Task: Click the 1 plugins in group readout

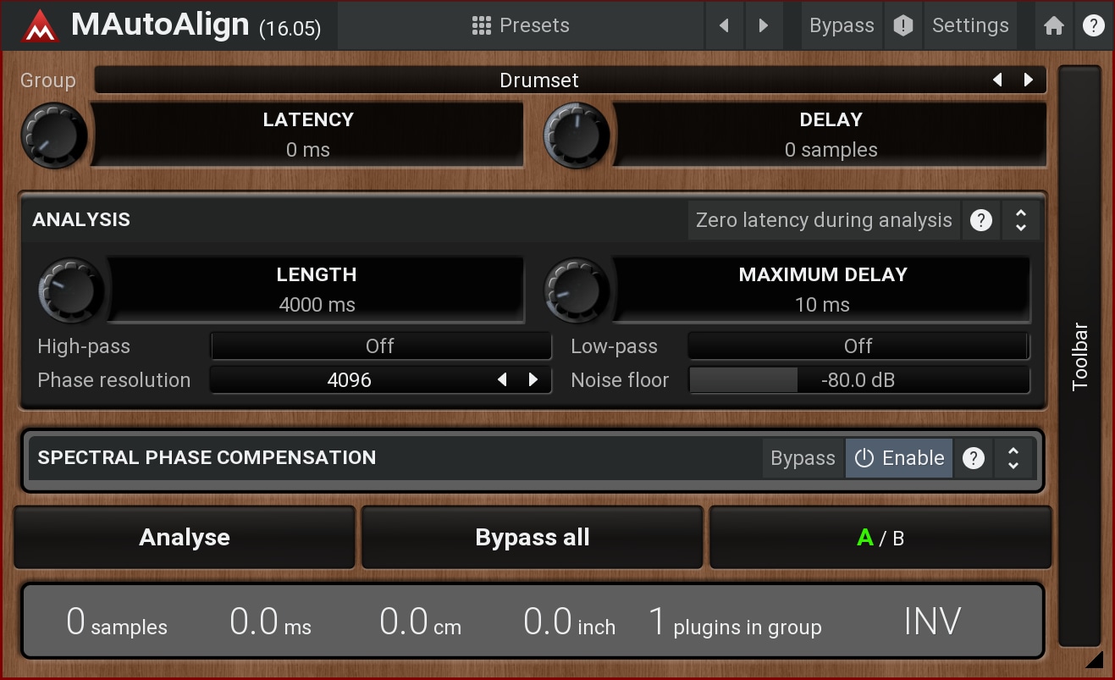Action: [735, 622]
